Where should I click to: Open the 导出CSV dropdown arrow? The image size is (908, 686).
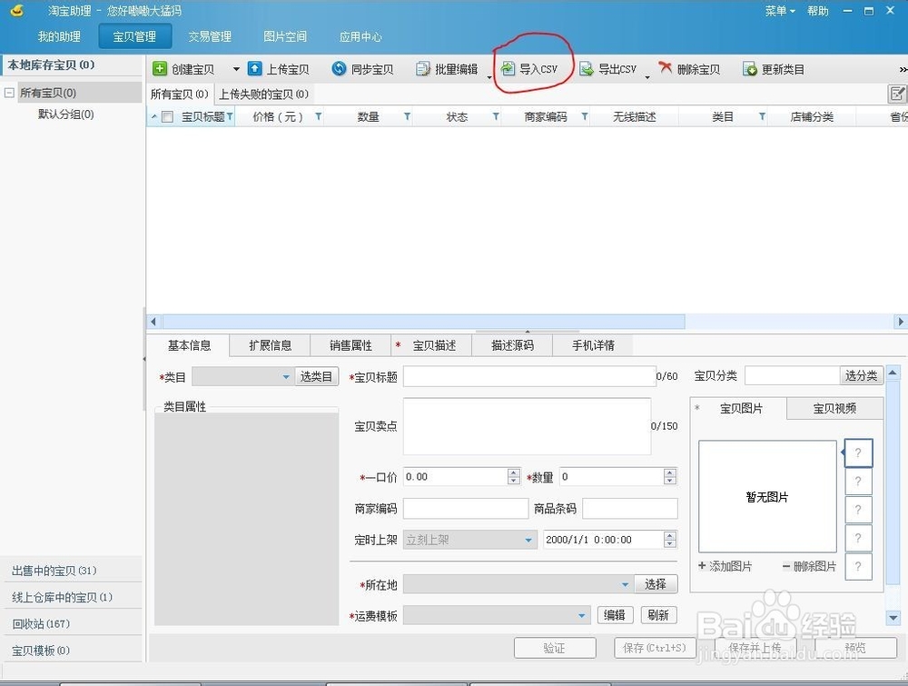(x=647, y=77)
